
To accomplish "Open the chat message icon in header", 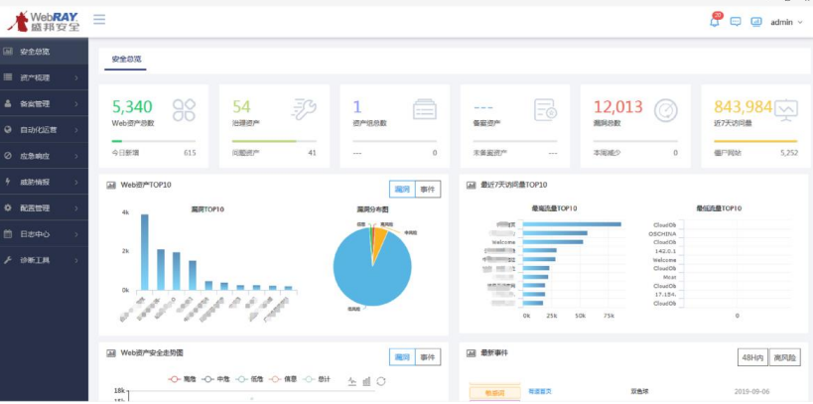I will [x=736, y=21].
